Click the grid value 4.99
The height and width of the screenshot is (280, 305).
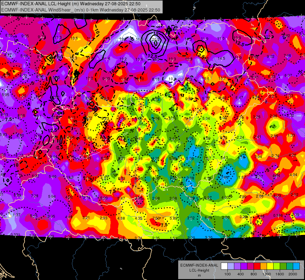pyautogui.click(x=243, y=197)
